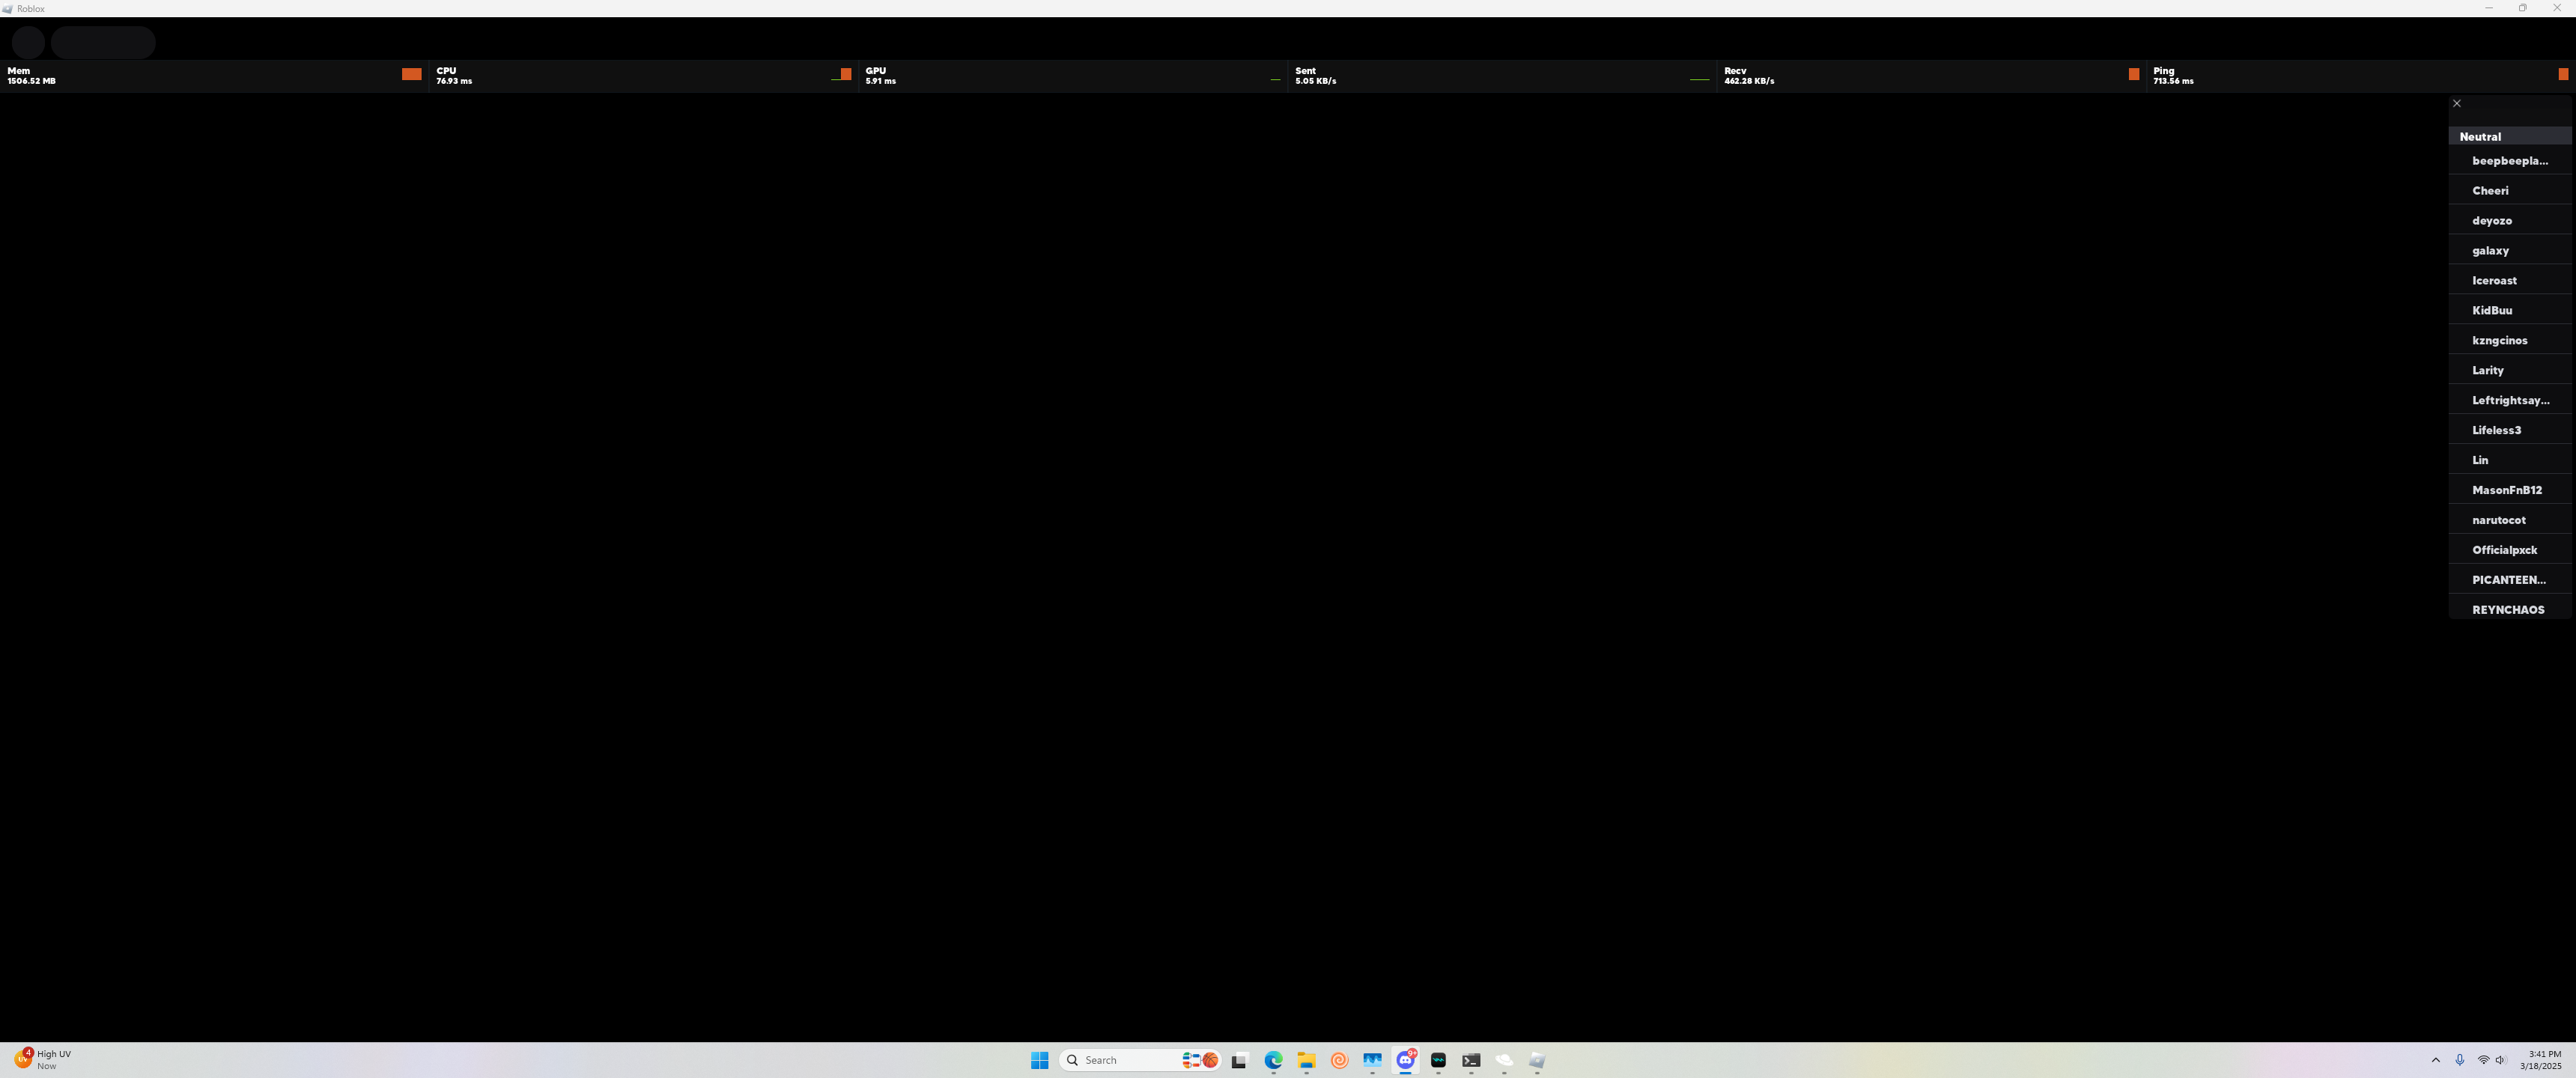Select player Officialpxck in the list
Viewport: 2576px width, 1078px height.
click(x=2509, y=551)
